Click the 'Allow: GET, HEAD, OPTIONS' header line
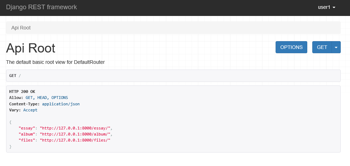 point(38,98)
